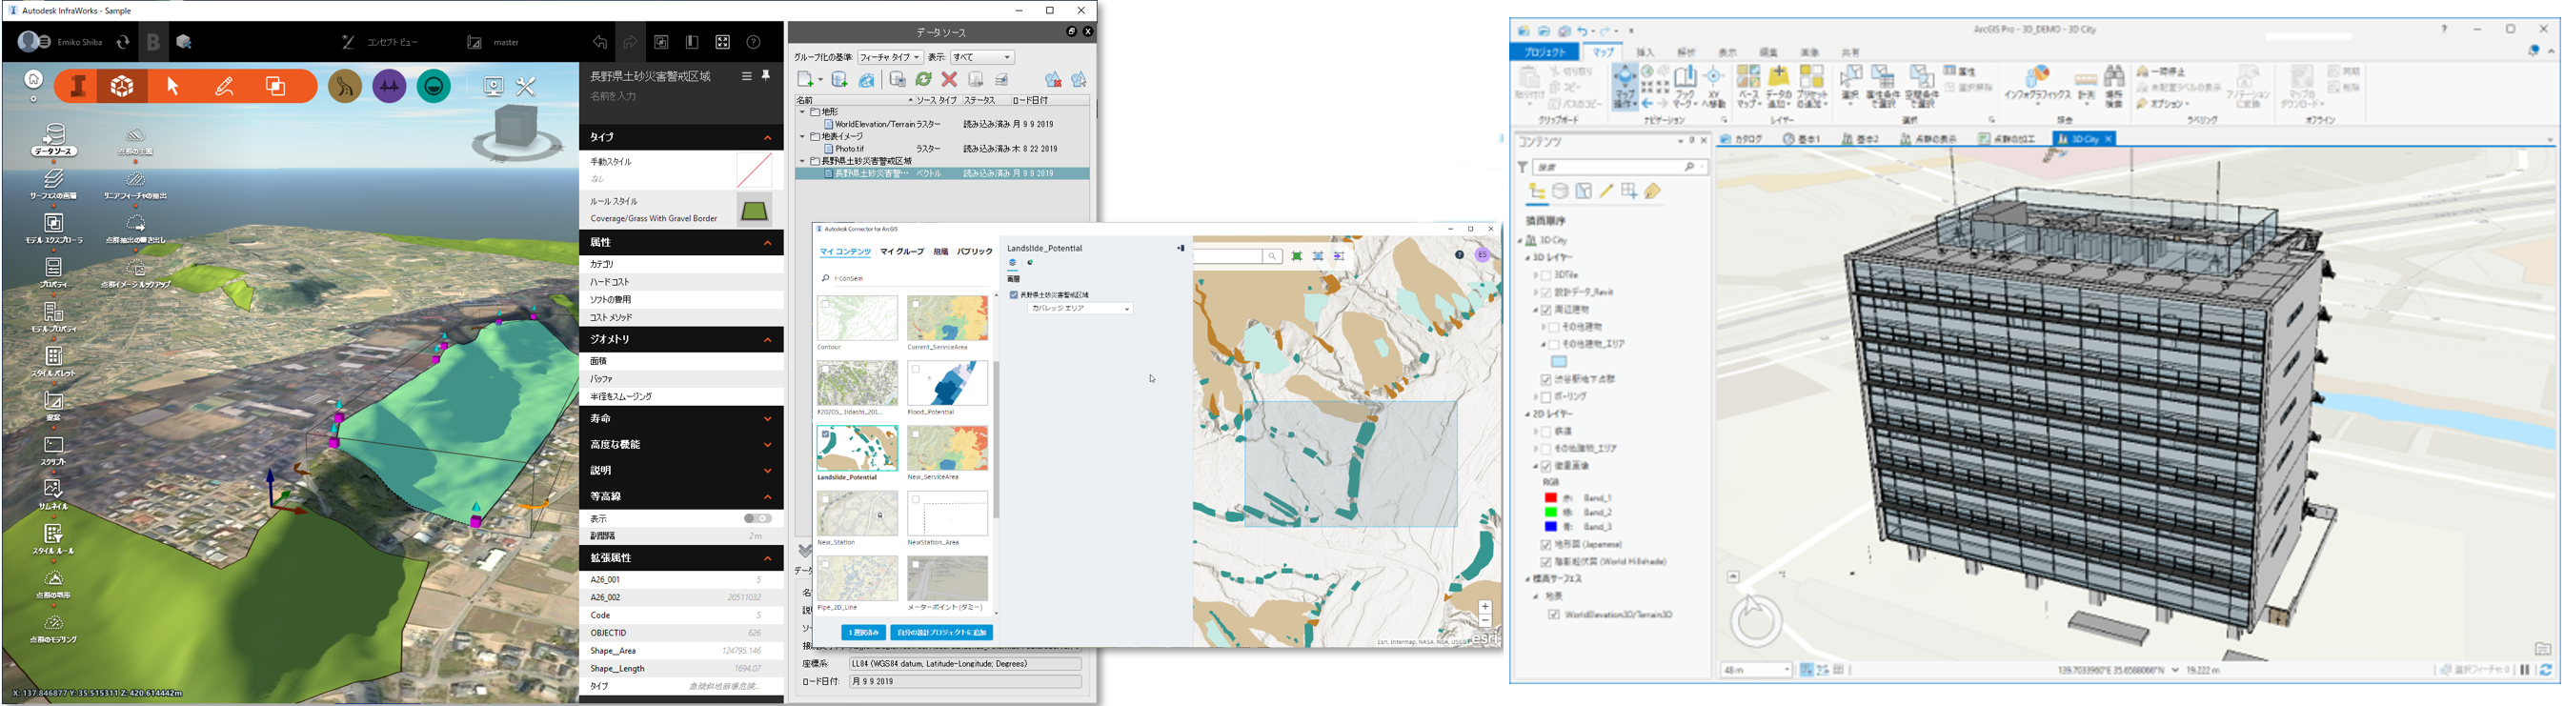The width and height of the screenshot is (2564, 706).
Task: Open the フィーチャタイプ grouping dropdown
Action: (890, 58)
